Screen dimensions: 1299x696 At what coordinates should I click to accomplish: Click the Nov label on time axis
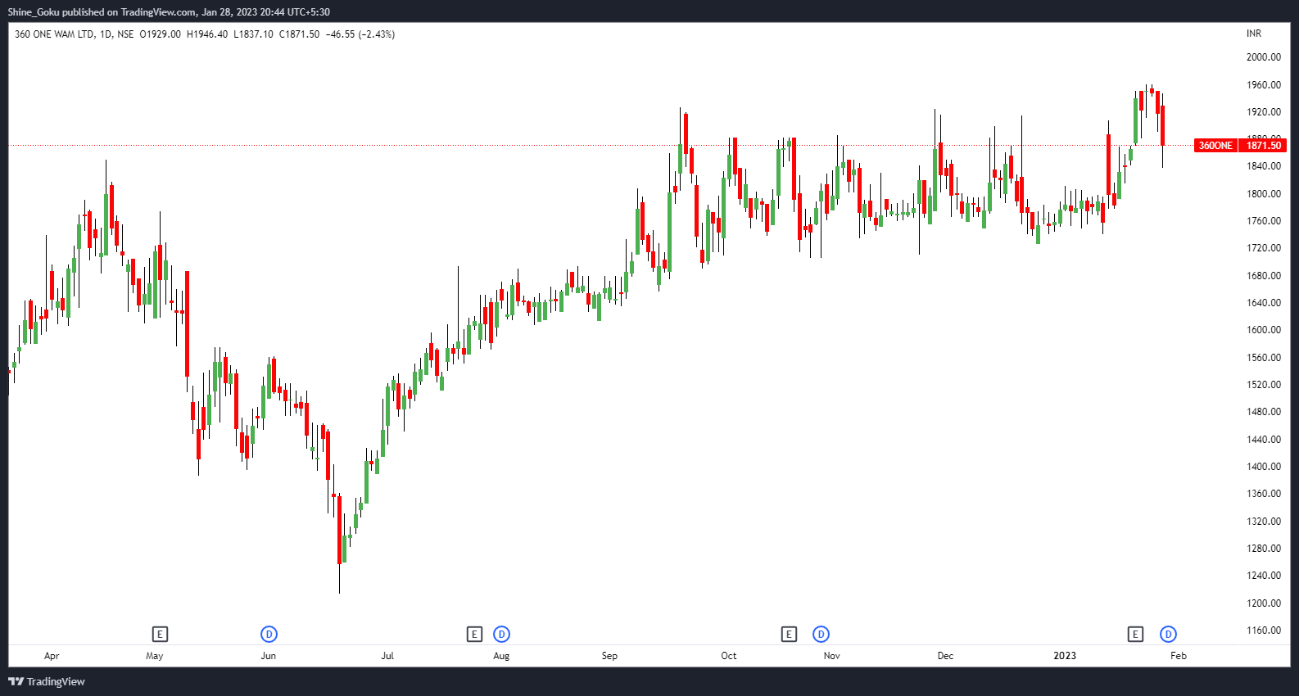[x=832, y=656]
